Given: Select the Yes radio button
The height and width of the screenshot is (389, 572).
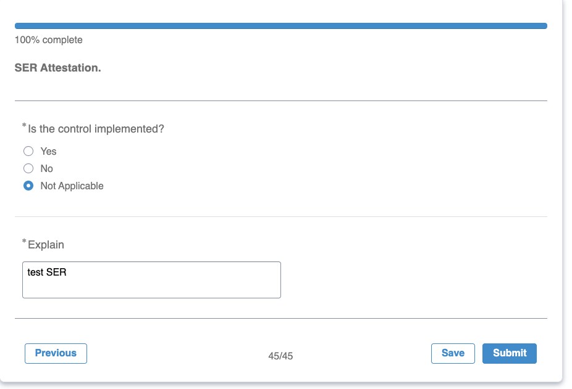Looking at the screenshot, I should [x=28, y=151].
